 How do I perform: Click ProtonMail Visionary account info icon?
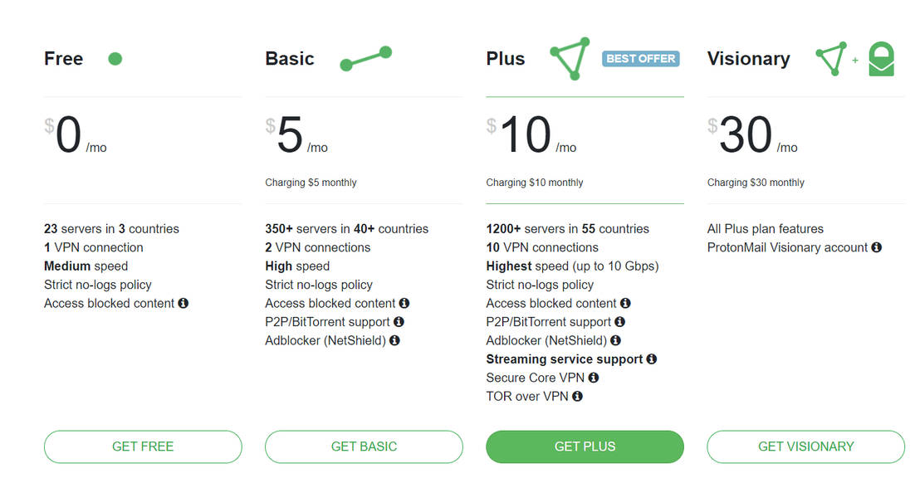tap(876, 247)
